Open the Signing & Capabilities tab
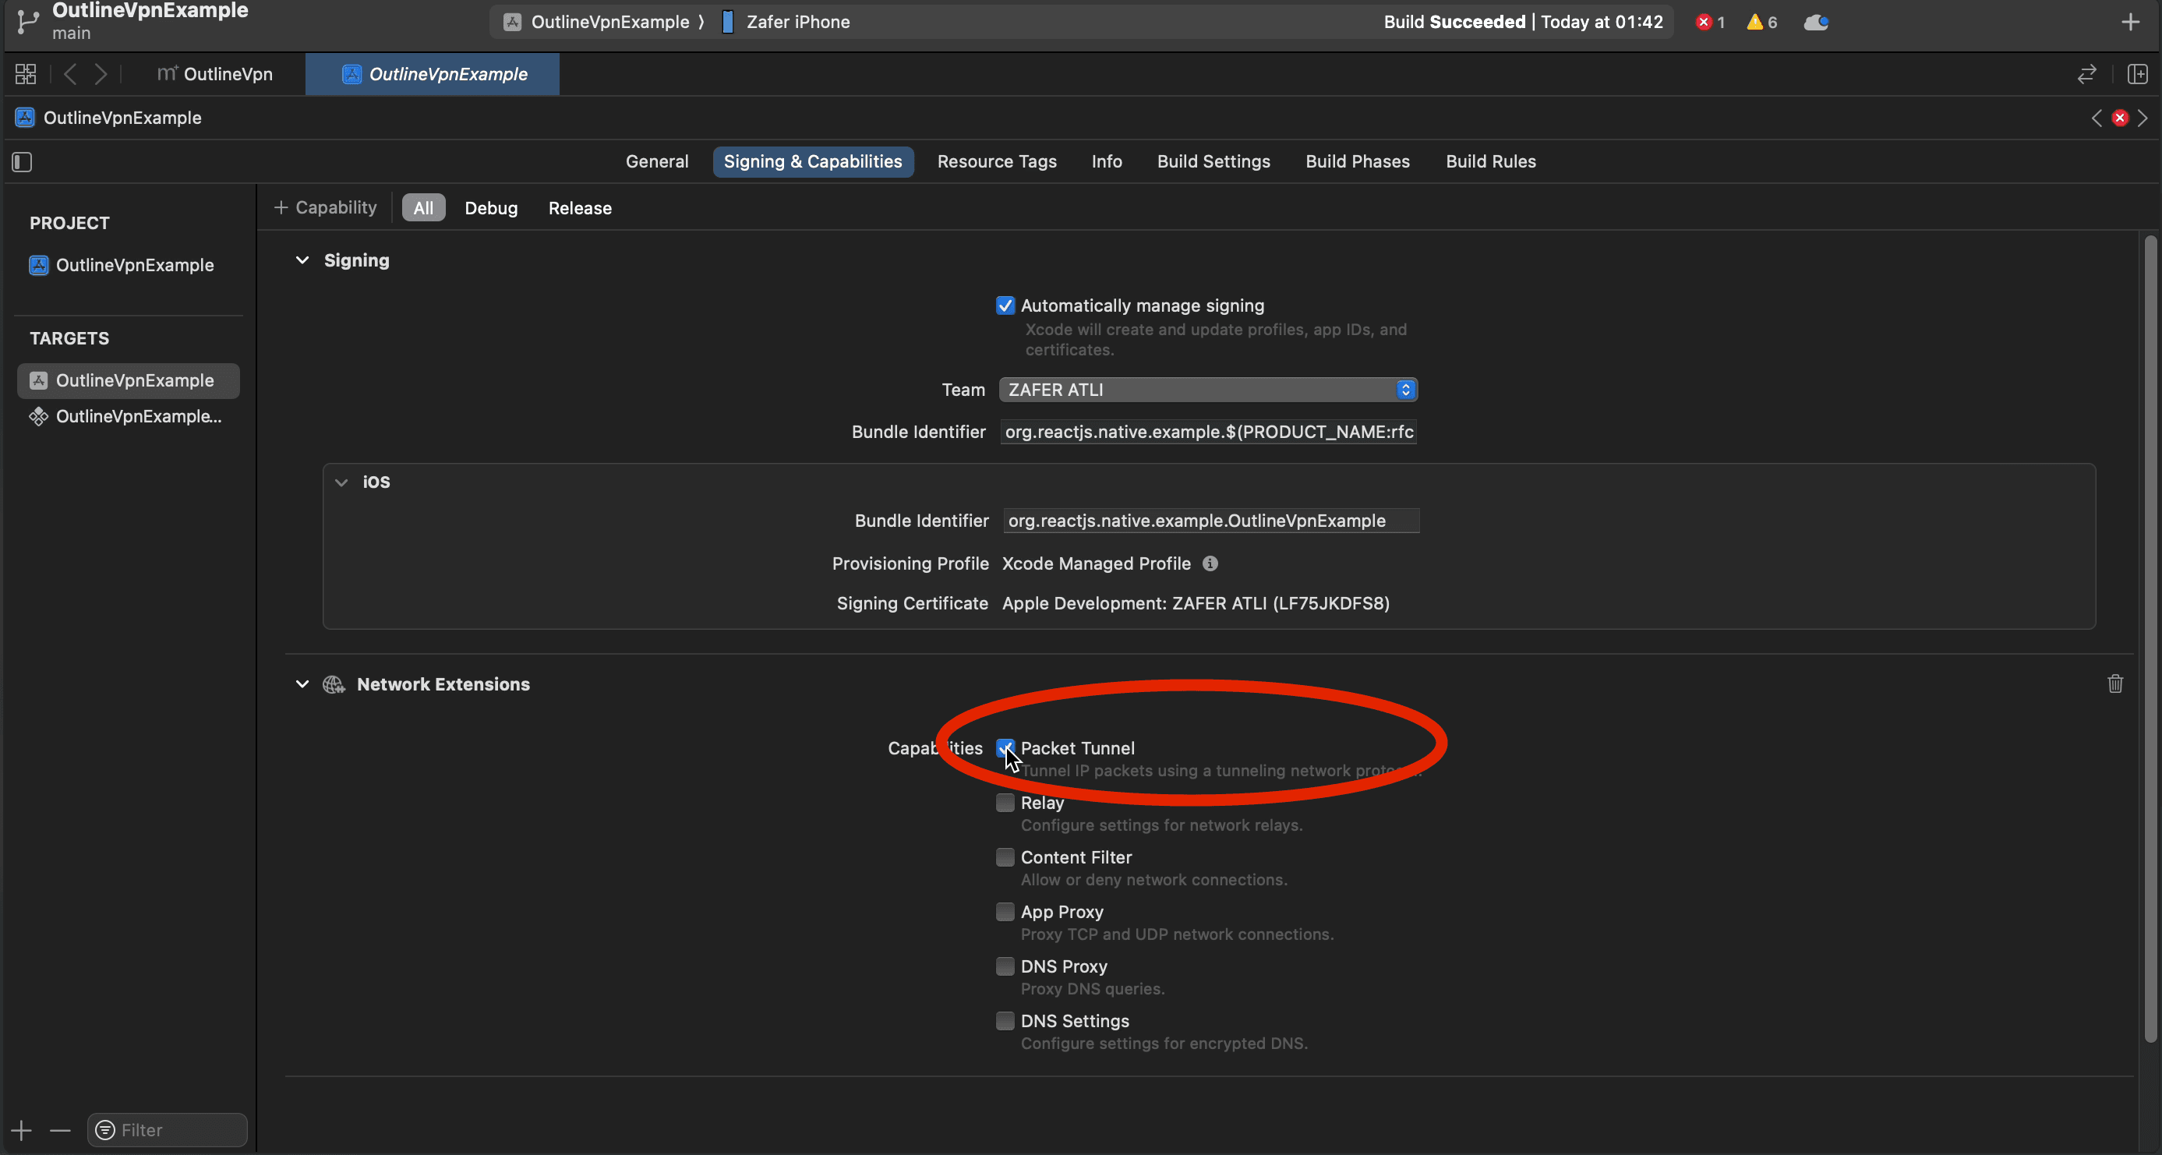 [x=812, y=161]
